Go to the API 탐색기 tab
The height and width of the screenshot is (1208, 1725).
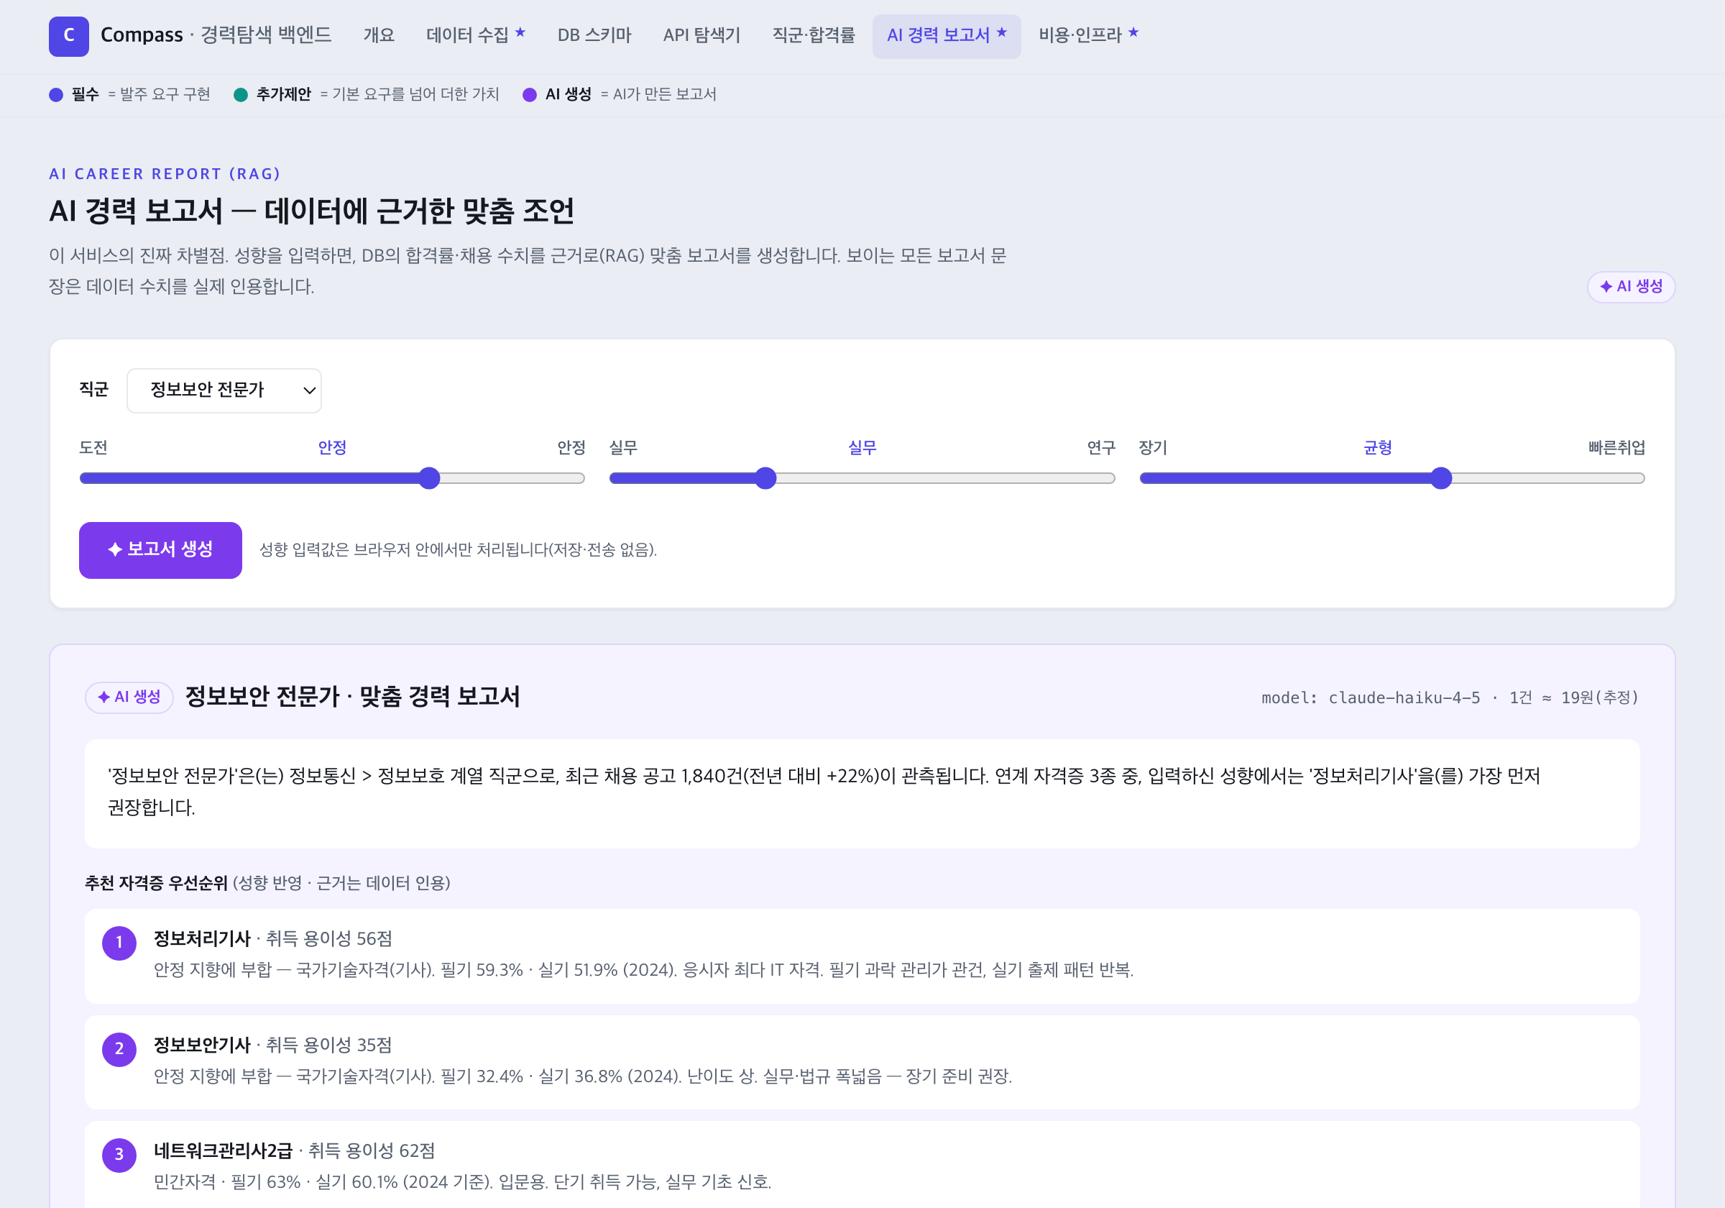tap(701, 35)
